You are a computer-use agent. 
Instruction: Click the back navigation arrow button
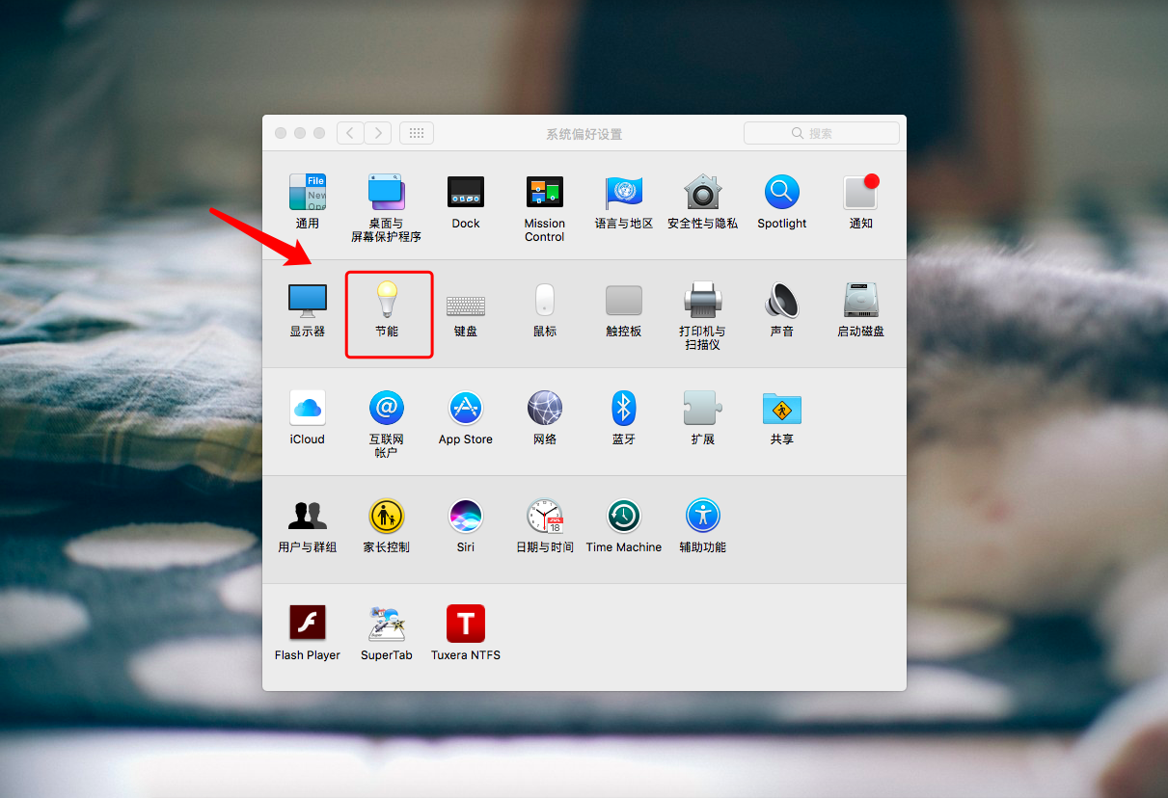point(350,133)
